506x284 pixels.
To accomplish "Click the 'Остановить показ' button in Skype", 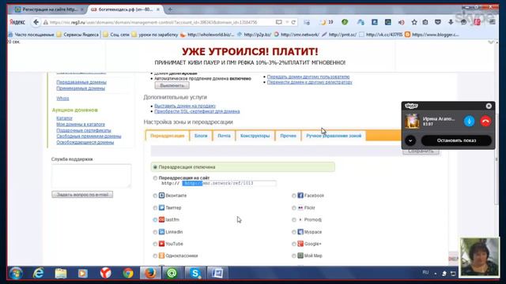I will click(456, 140).
